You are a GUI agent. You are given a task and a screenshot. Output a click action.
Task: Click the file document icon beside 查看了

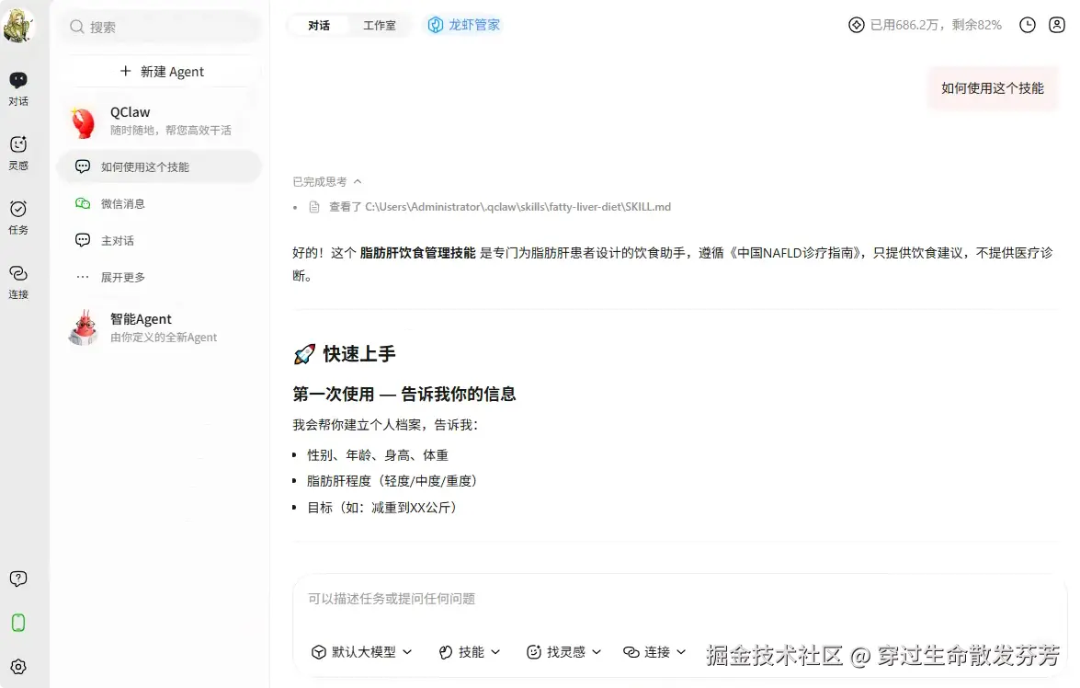(x=314, y=207)
